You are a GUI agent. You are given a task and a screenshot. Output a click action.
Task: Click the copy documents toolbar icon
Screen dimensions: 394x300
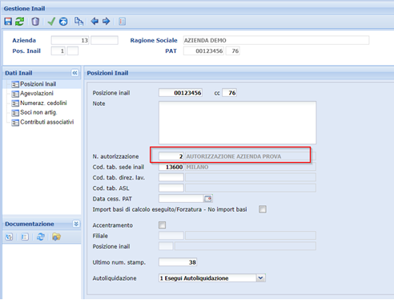pos(78,22)
